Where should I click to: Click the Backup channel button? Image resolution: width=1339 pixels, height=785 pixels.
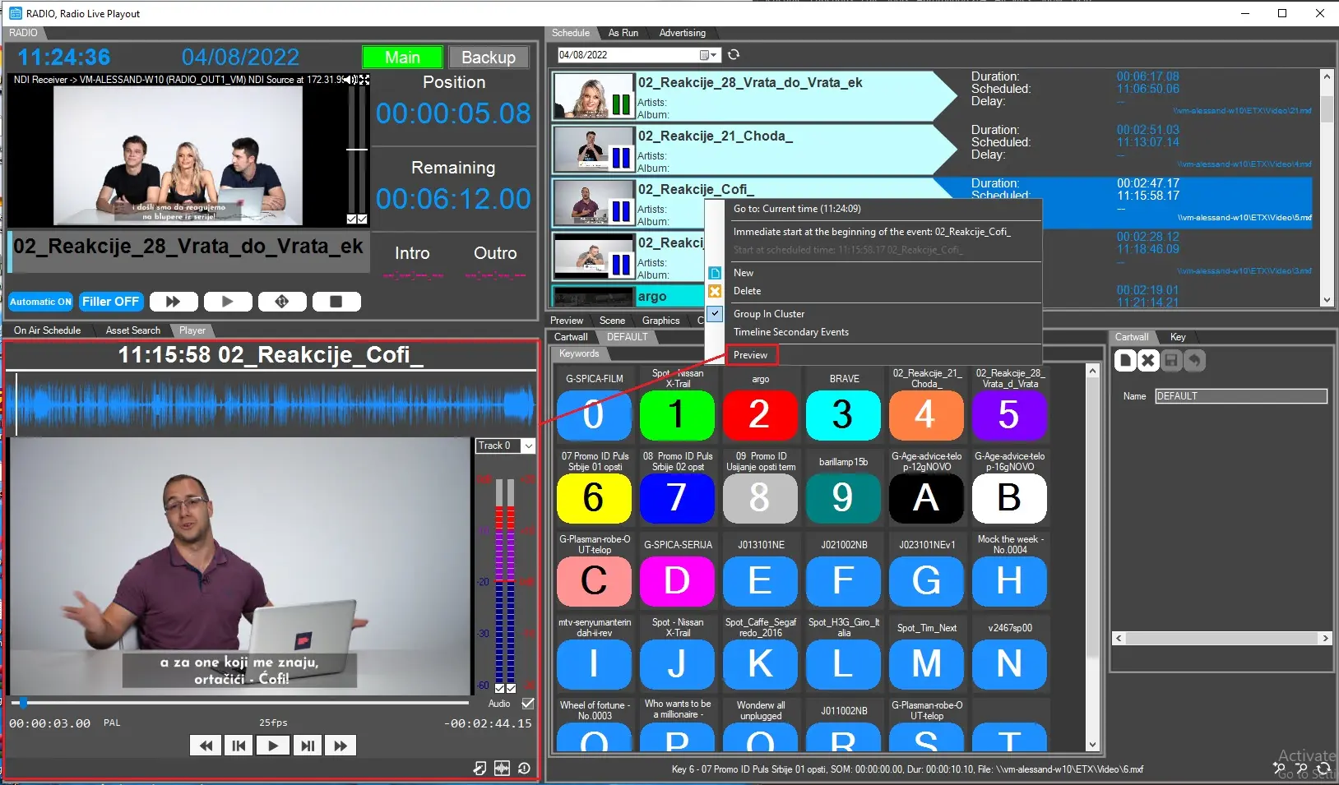(488, 58)
